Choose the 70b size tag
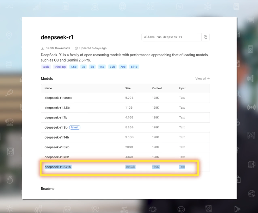 (x=123, y=67)
